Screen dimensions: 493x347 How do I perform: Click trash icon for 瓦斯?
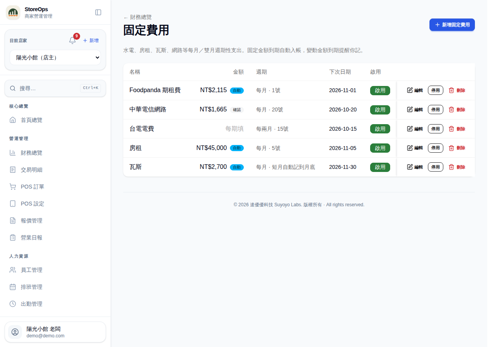pos(451,167)
